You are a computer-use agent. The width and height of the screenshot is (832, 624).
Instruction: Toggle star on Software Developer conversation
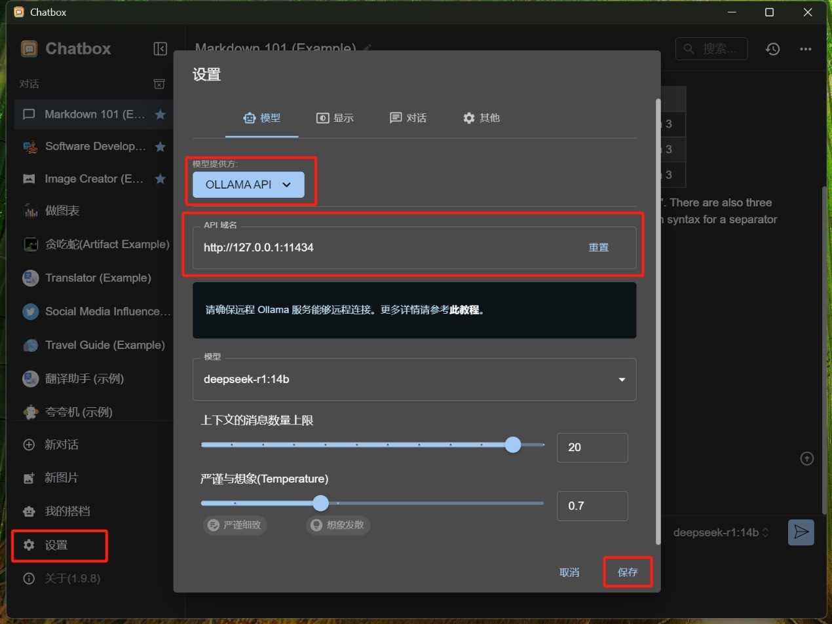tap(160, 147)
